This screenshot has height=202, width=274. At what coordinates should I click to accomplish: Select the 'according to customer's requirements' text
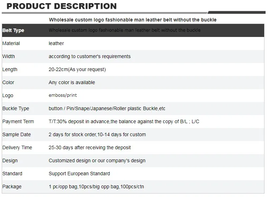pos(90,56)
